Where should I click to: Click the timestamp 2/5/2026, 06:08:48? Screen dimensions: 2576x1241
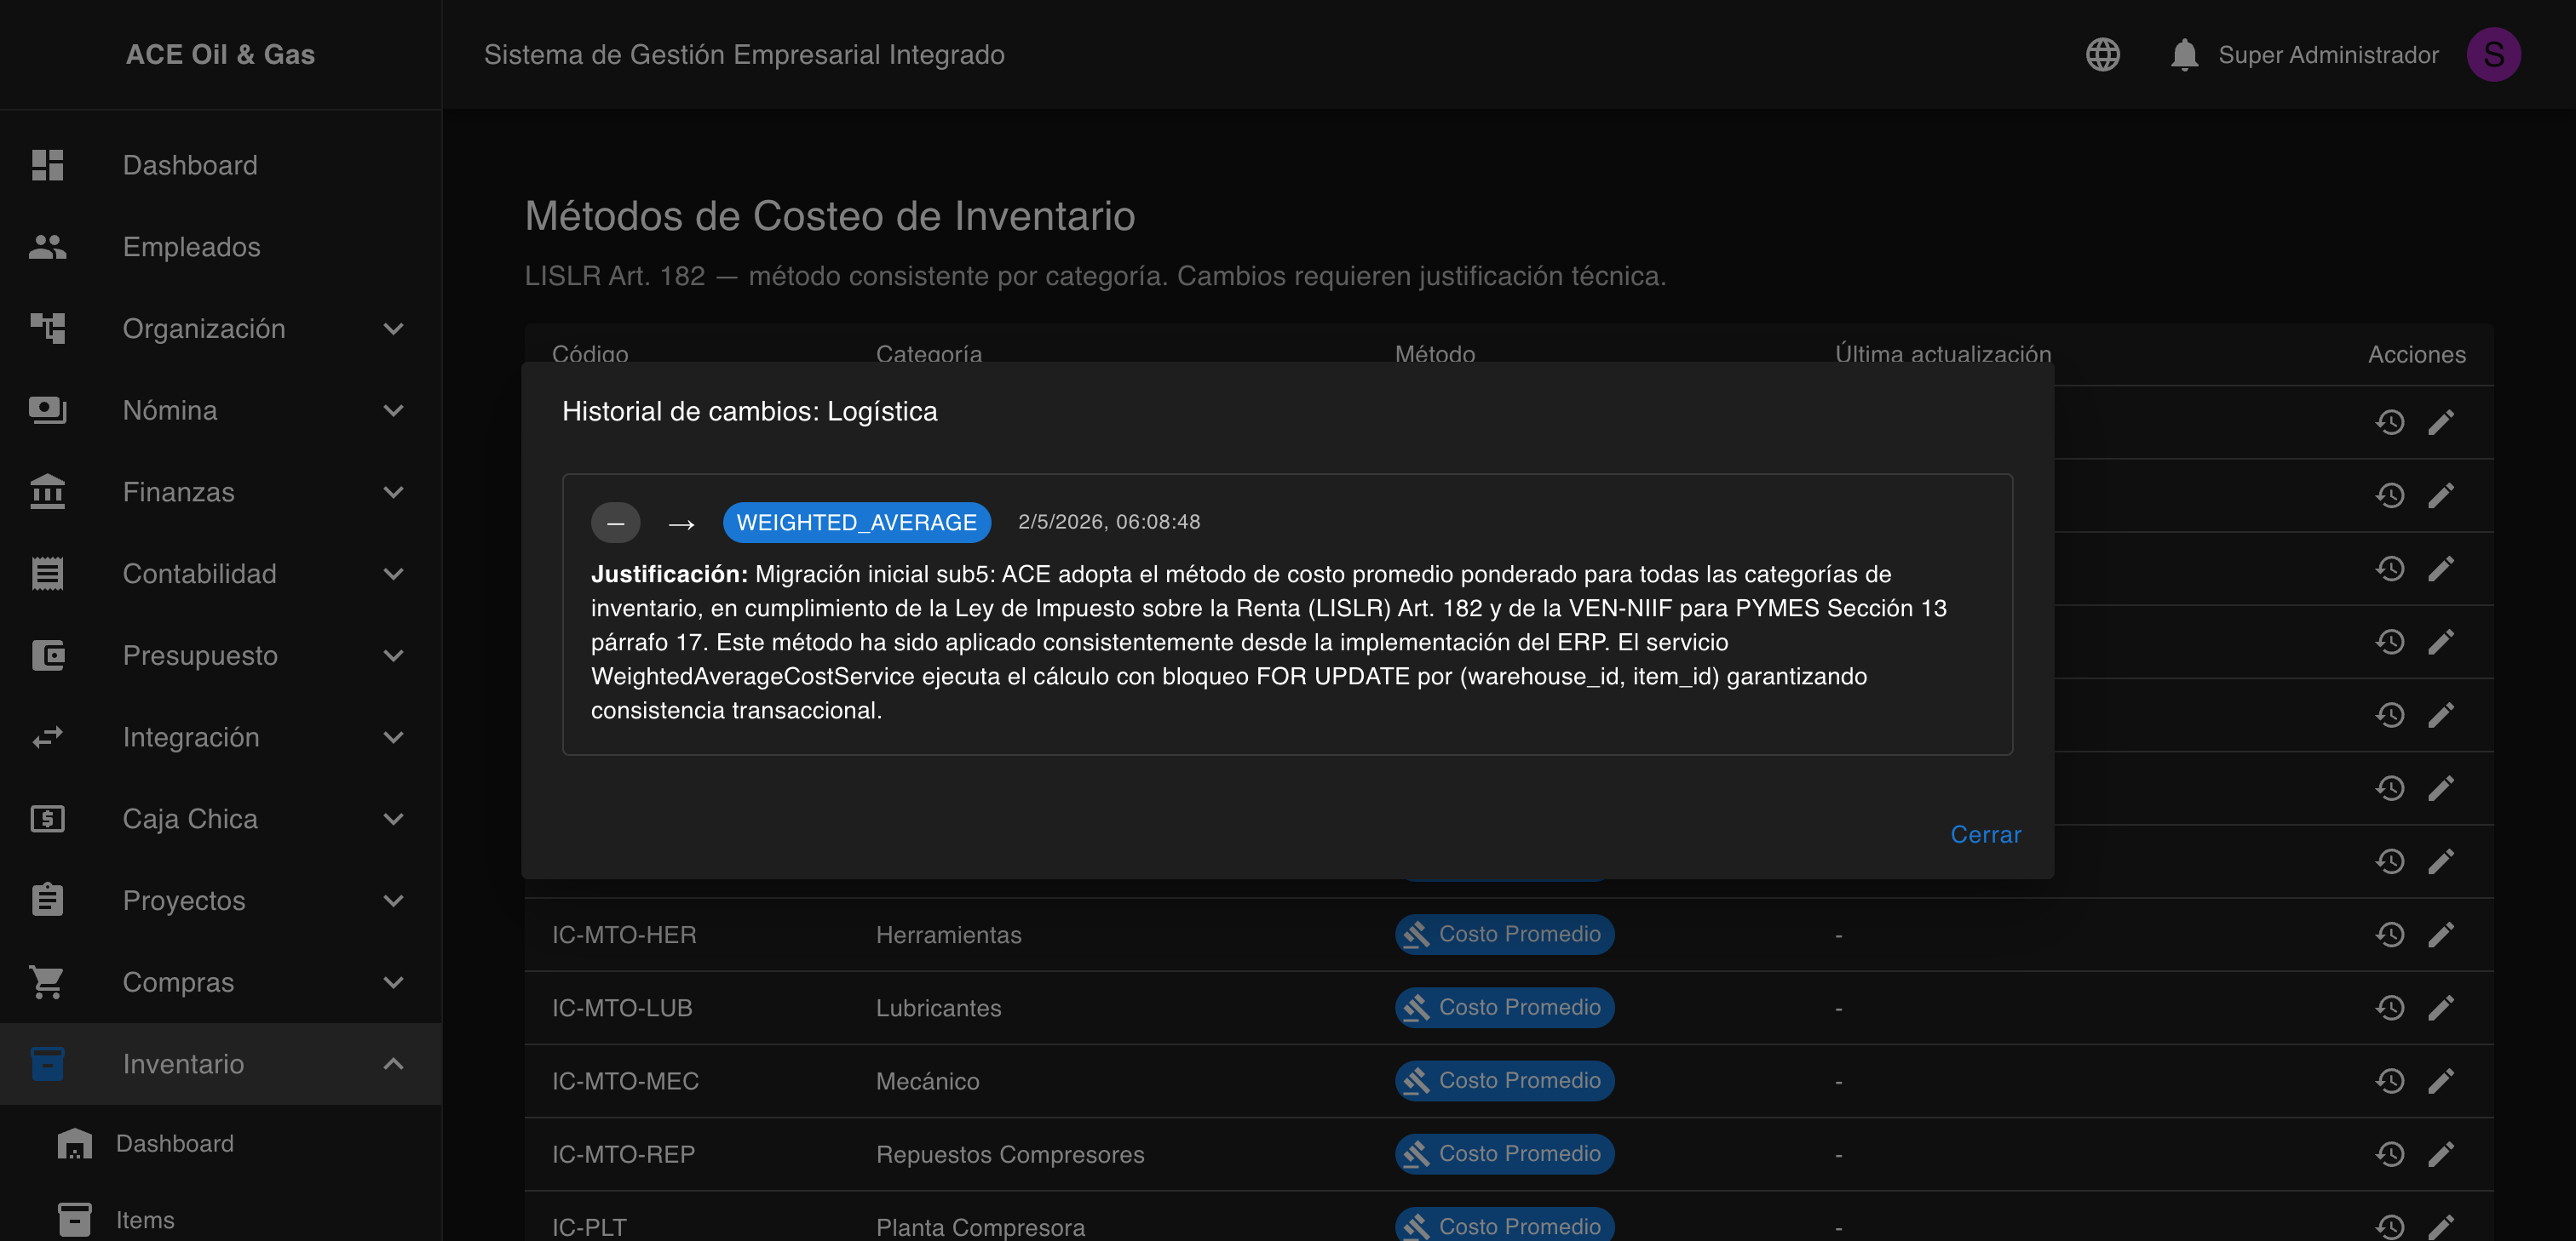(1109, 522)
